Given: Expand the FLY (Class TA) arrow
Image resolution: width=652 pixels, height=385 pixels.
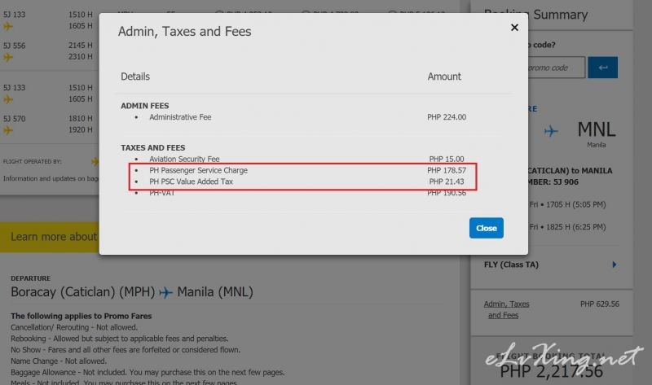Looking at the screenshot, I should [x=614, y=265].
